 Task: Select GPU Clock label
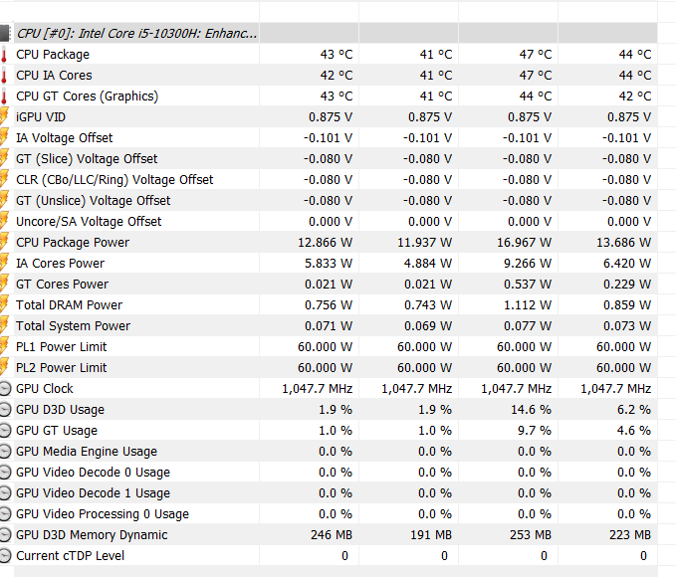(x=45, y=389)
